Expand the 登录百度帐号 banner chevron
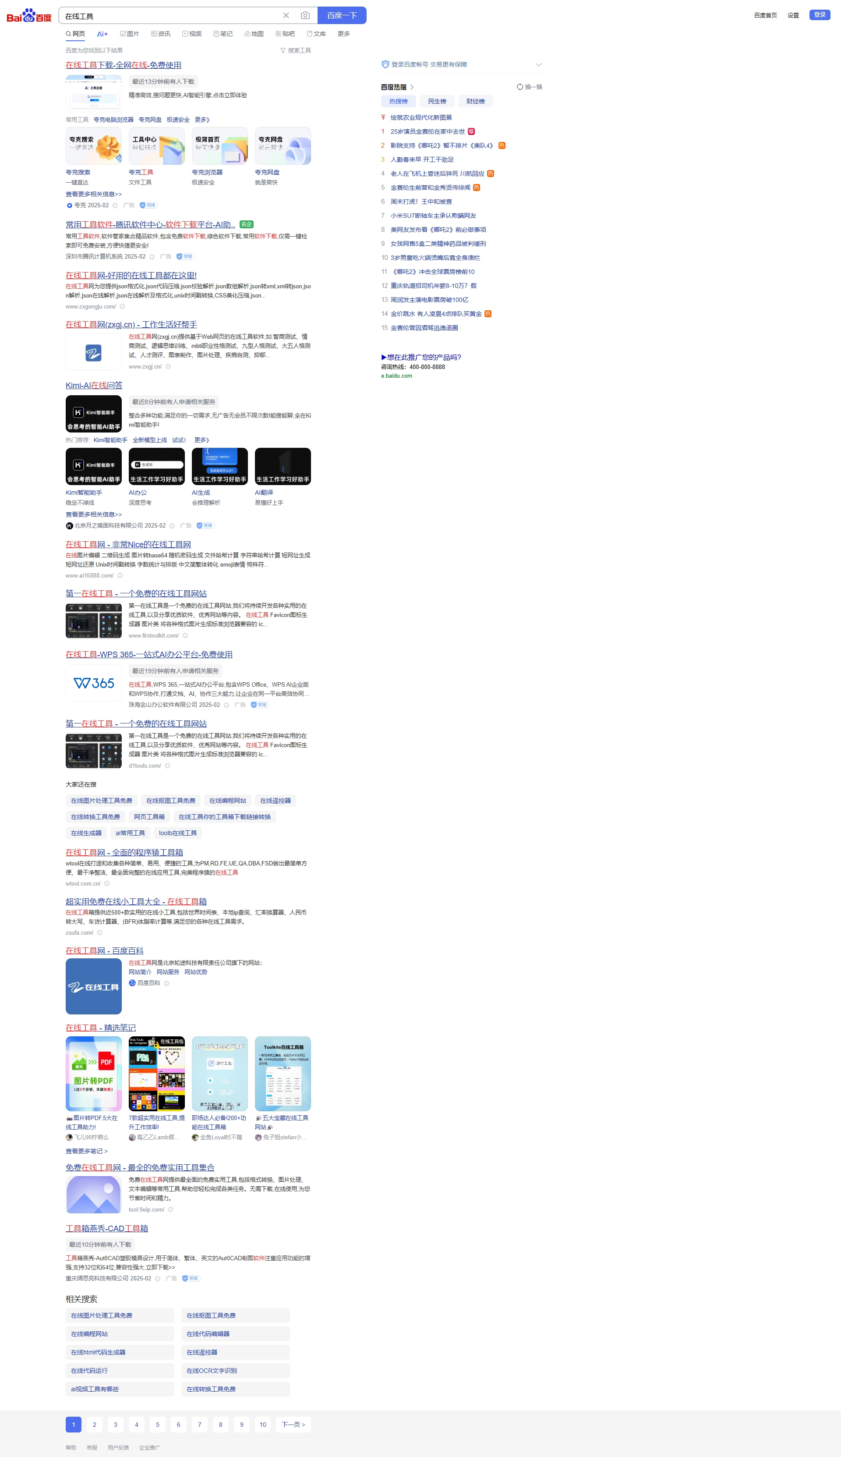Image resolution: width=841 pixels, height=1457 pixels. [538, 65]
